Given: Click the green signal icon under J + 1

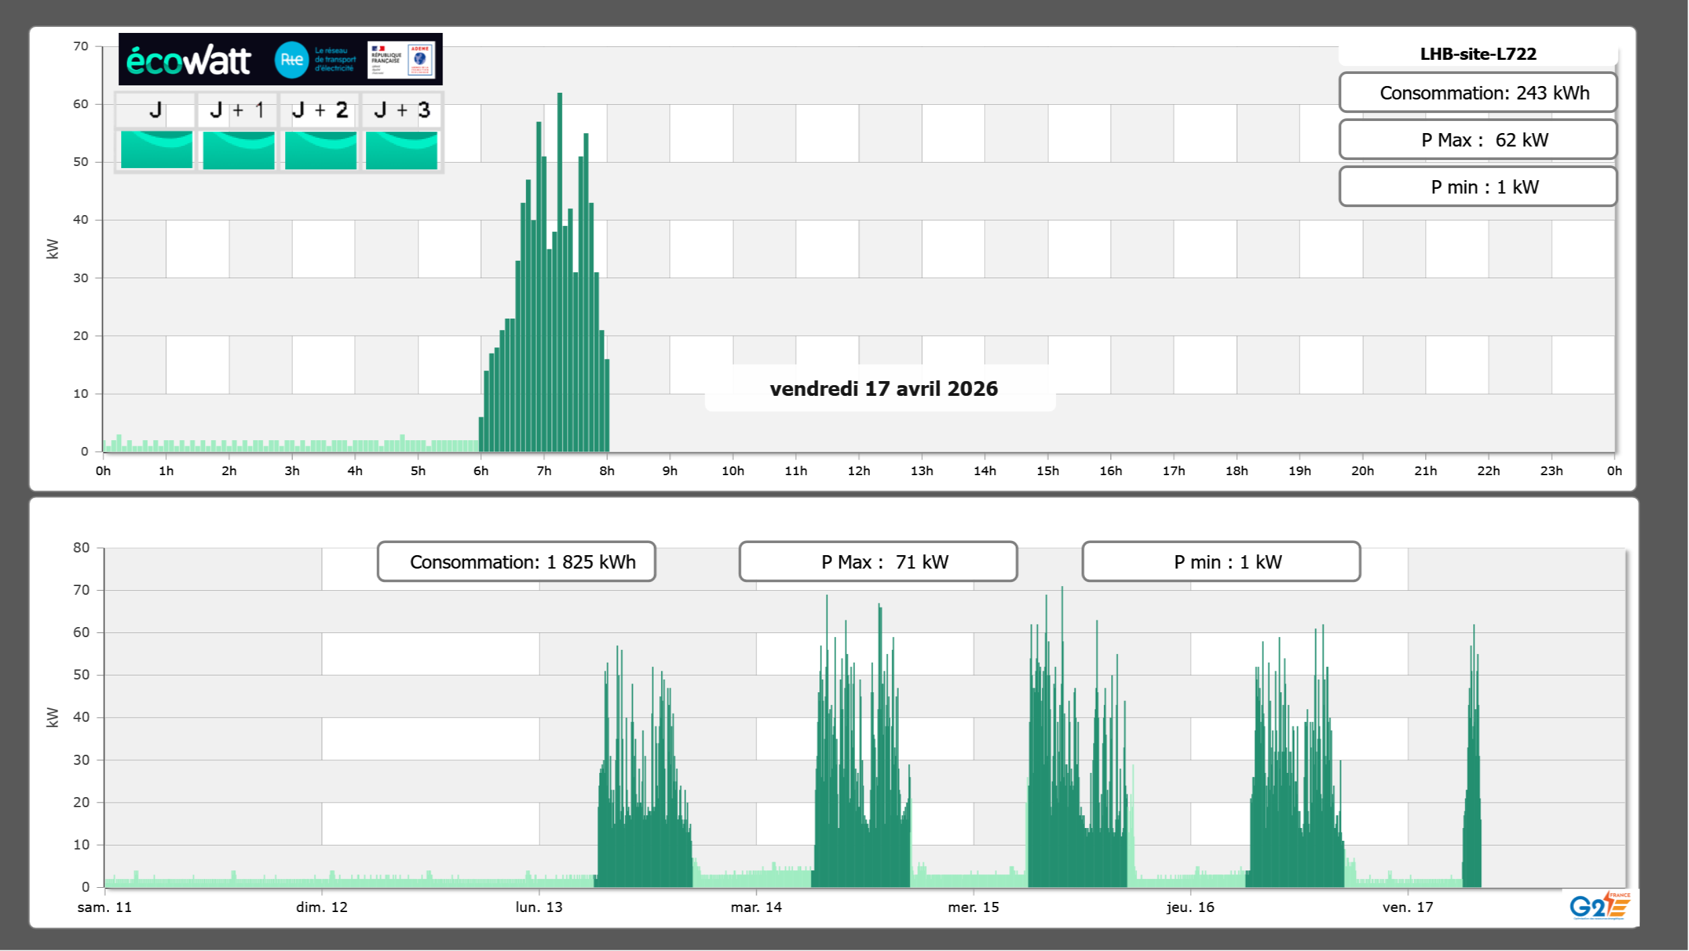Looking at the screenshot, I should [238, 149].
